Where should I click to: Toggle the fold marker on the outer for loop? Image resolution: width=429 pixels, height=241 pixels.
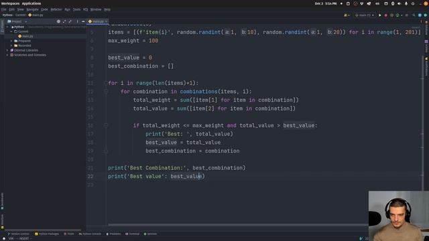(106, 83)
